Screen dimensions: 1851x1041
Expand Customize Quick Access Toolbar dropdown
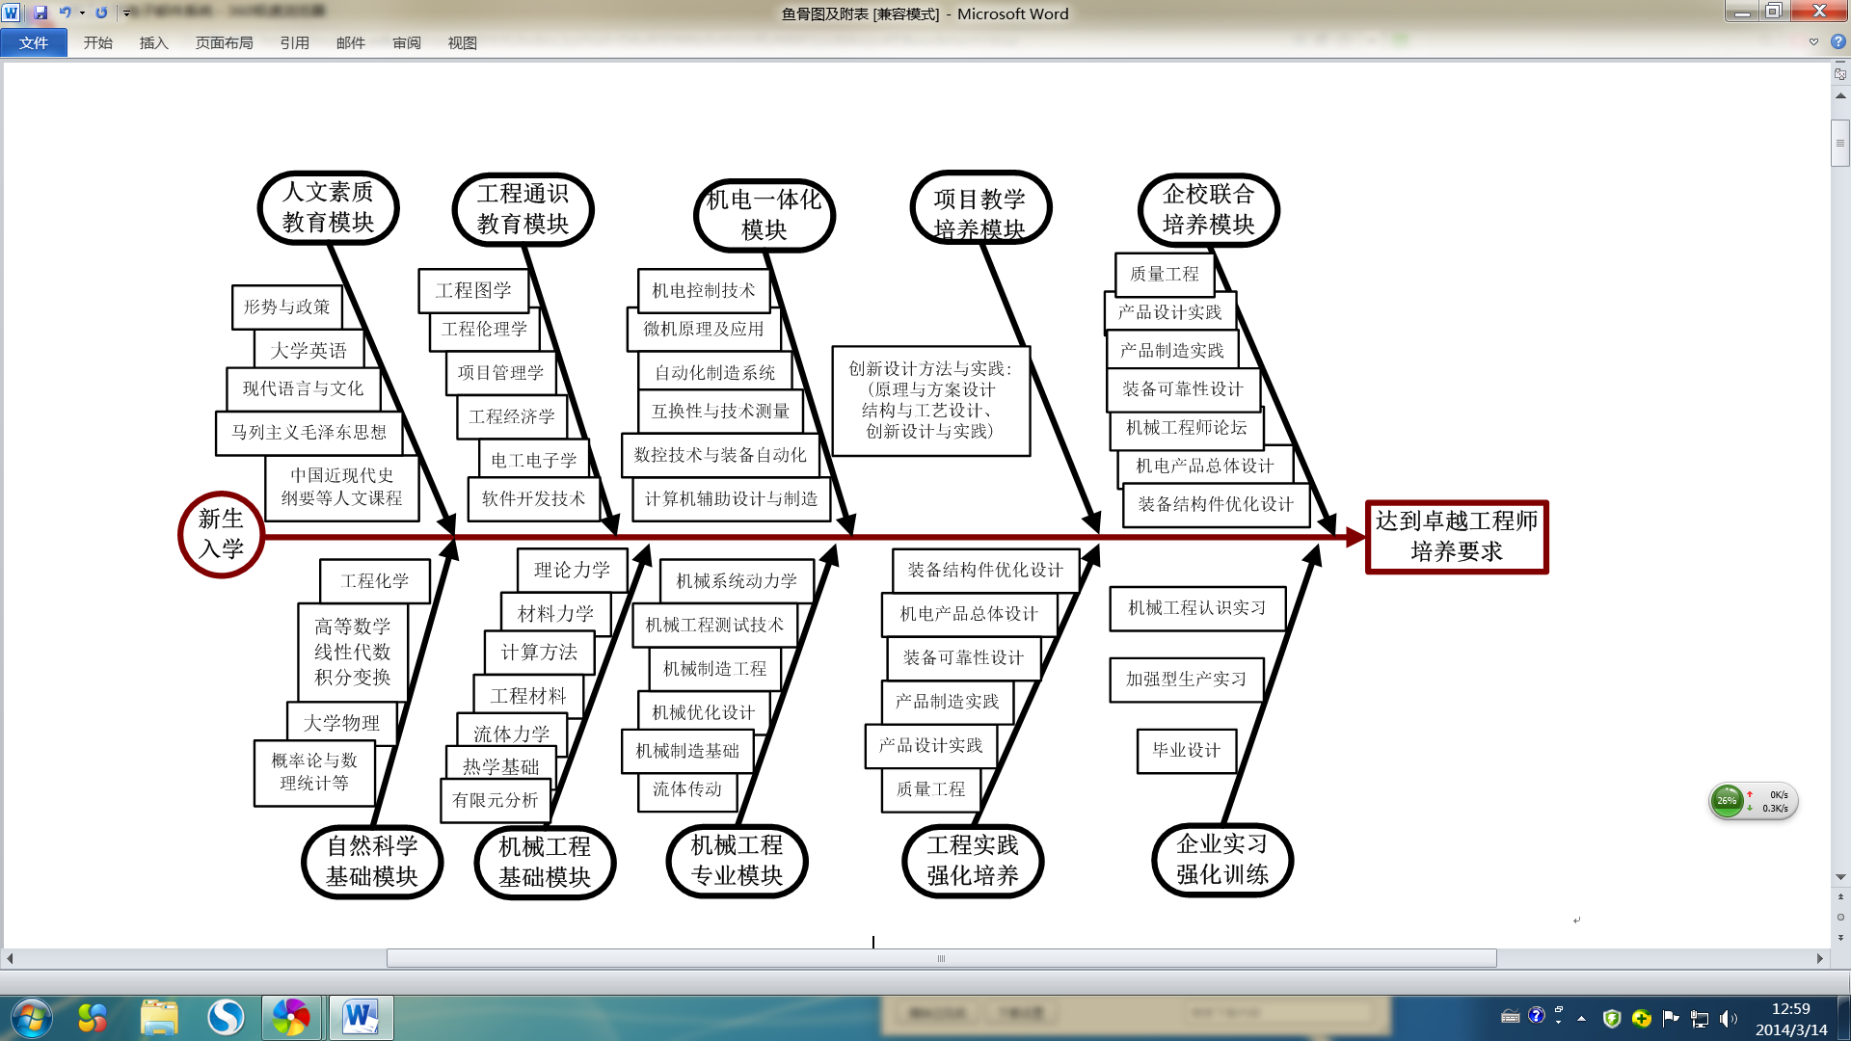tap(126, 13)
